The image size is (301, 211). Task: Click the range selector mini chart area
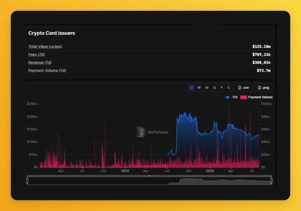pos(149,181)
